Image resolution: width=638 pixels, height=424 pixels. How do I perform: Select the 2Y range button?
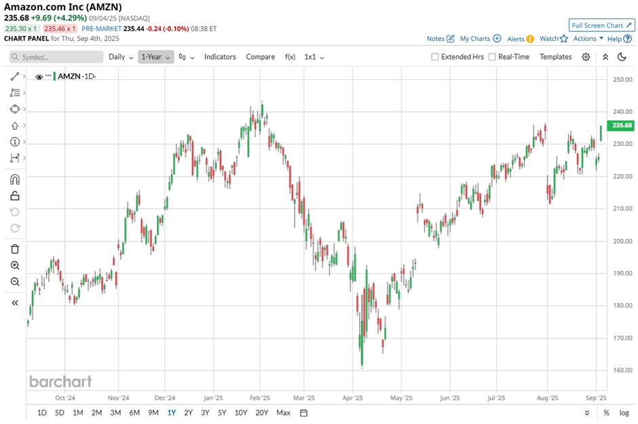pyautogui.click(x=188, y=413)
